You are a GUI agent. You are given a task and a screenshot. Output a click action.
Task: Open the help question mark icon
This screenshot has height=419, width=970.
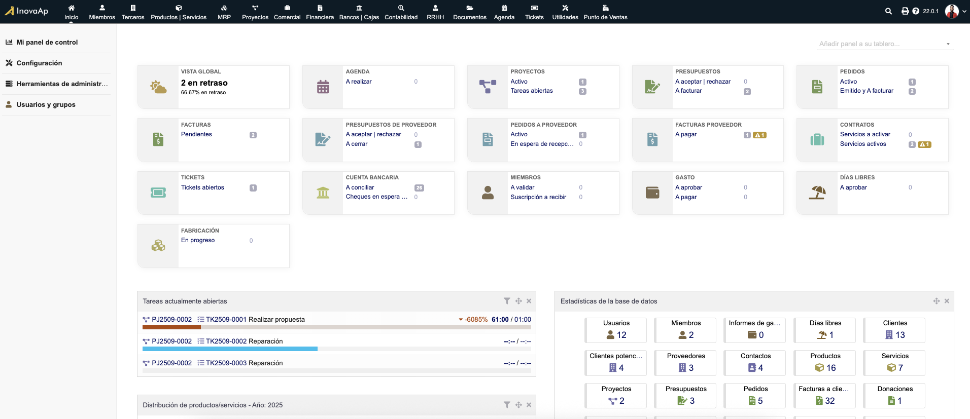(x=916, y=11)
